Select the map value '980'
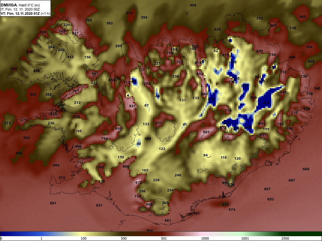322x241 pixels. (x=149, y=204)
